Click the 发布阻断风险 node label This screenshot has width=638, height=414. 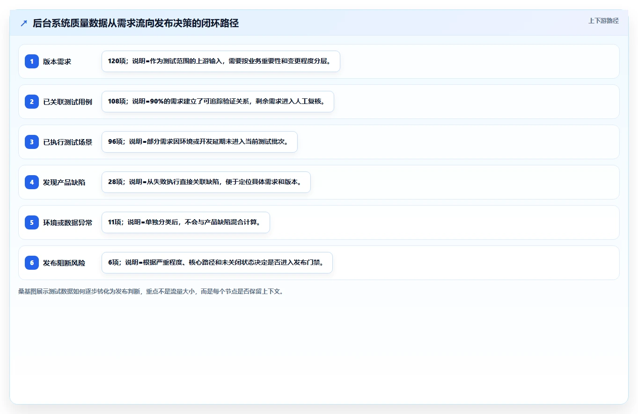(64, 263)
